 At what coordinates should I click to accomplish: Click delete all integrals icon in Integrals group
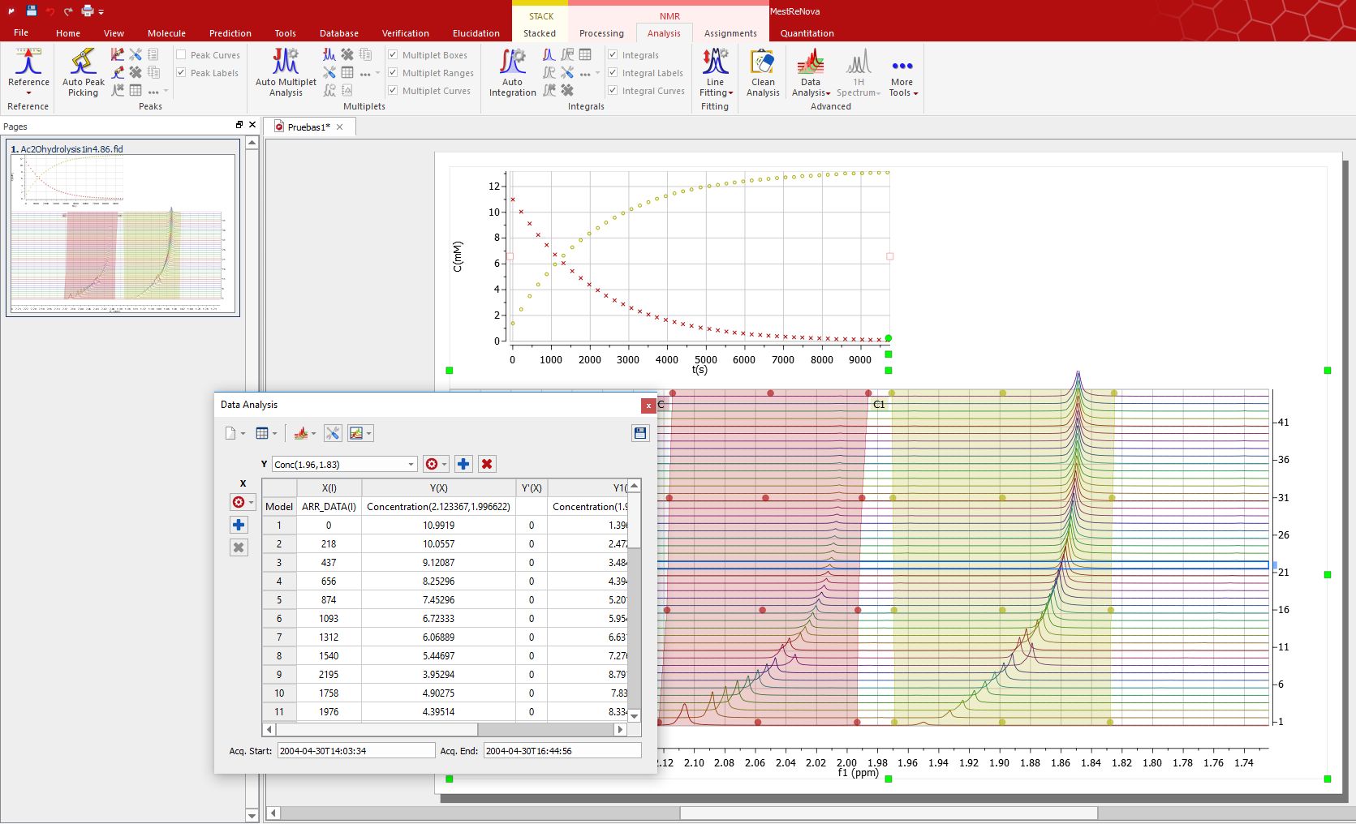567,90
